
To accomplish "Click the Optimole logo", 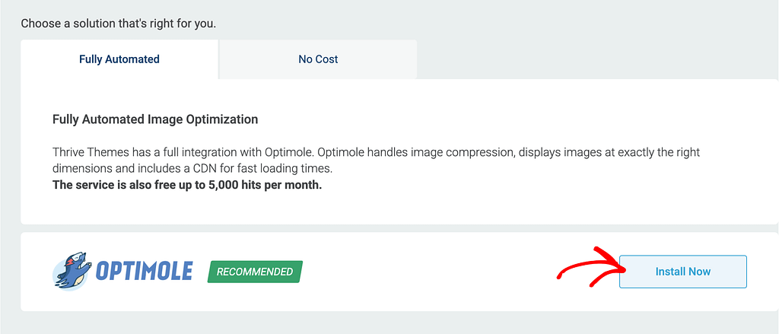I will coord(122,272).
